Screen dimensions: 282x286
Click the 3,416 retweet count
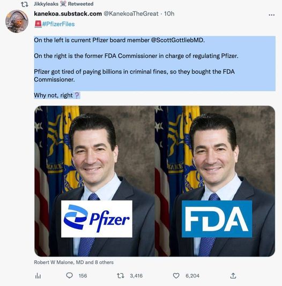click(136, 276)
